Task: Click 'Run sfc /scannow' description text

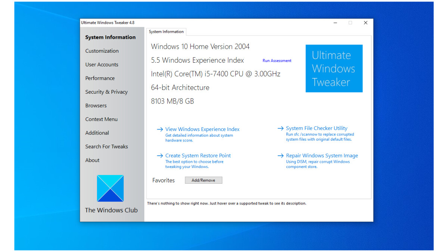Action: click(320, 137)
